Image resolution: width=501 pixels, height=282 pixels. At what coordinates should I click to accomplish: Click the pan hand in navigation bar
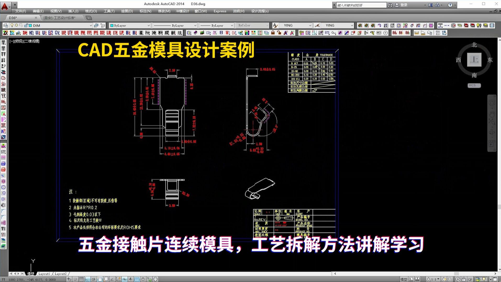tap(492, 114)
